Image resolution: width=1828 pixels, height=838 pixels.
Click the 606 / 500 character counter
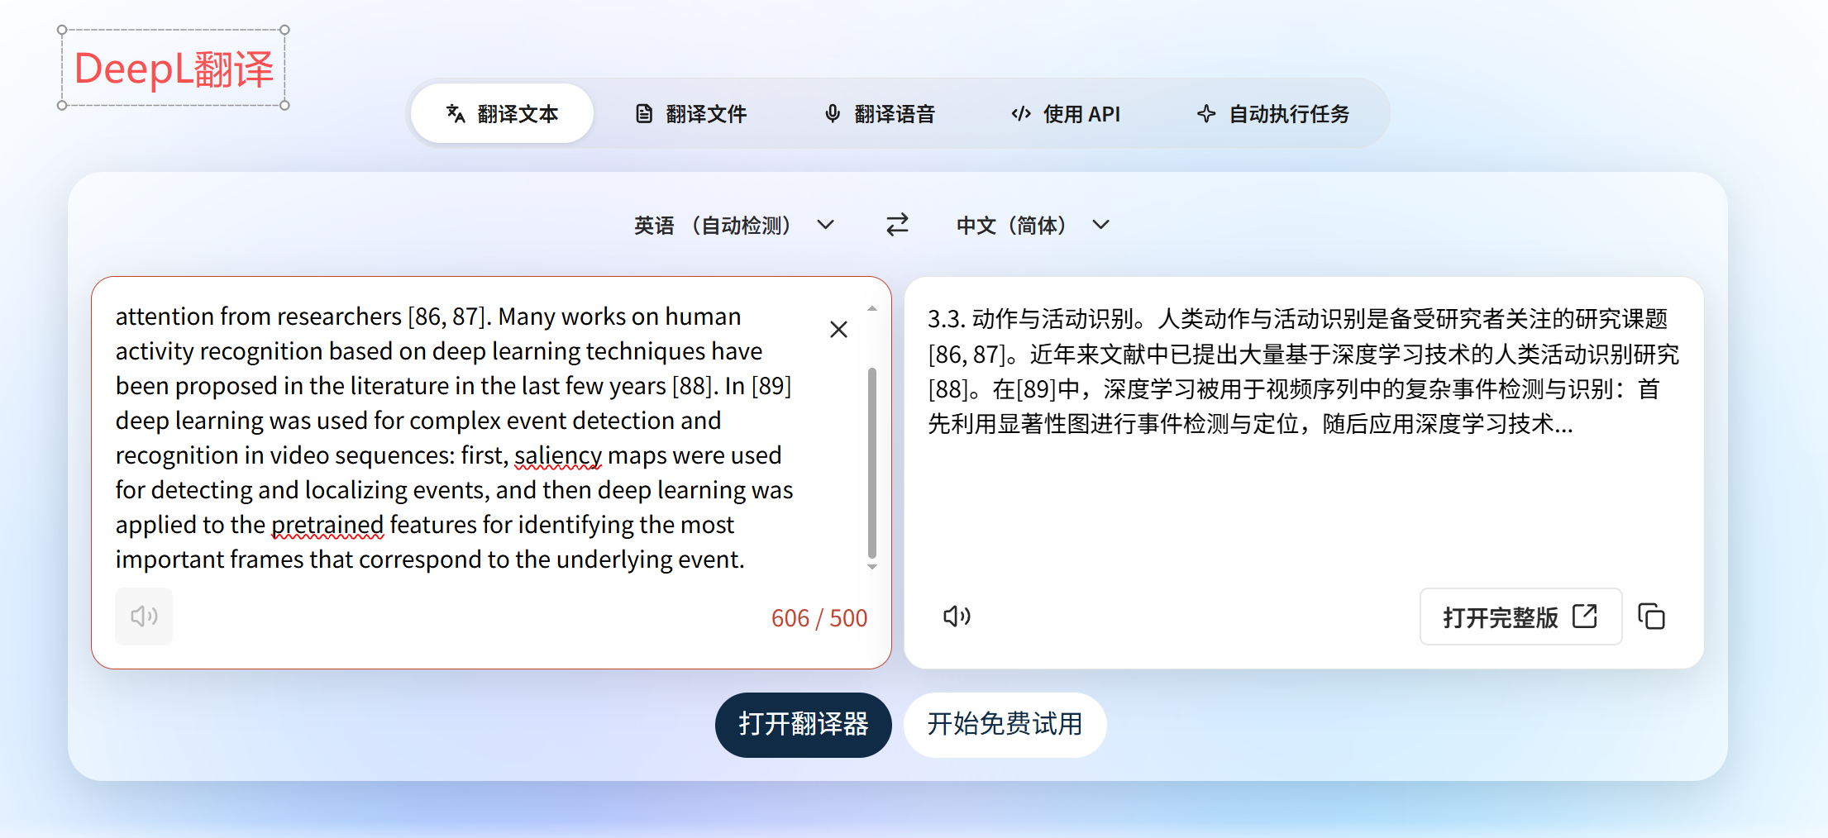tap(819, 618)
